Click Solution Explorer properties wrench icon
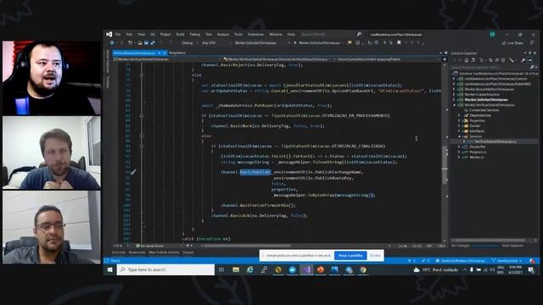This screenshot has height=305, width=543. [x=523, y=60]
